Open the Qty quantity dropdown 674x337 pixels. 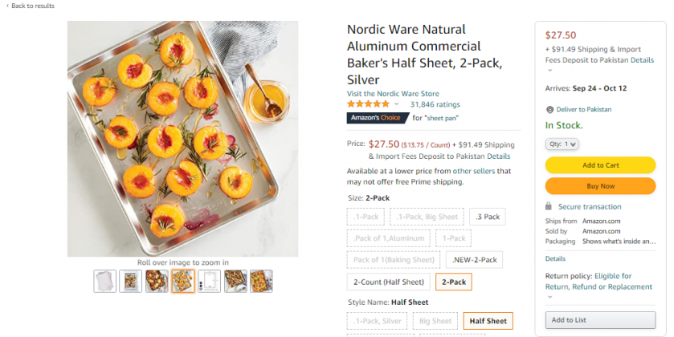[x=562, y=144]
